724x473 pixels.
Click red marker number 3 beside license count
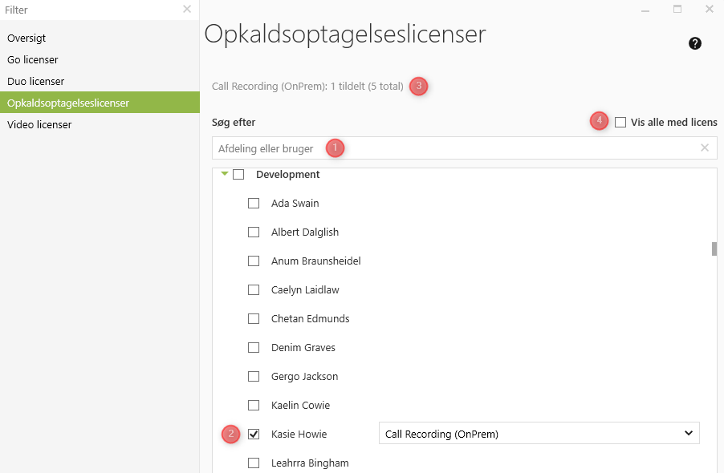tap(419, 86)
